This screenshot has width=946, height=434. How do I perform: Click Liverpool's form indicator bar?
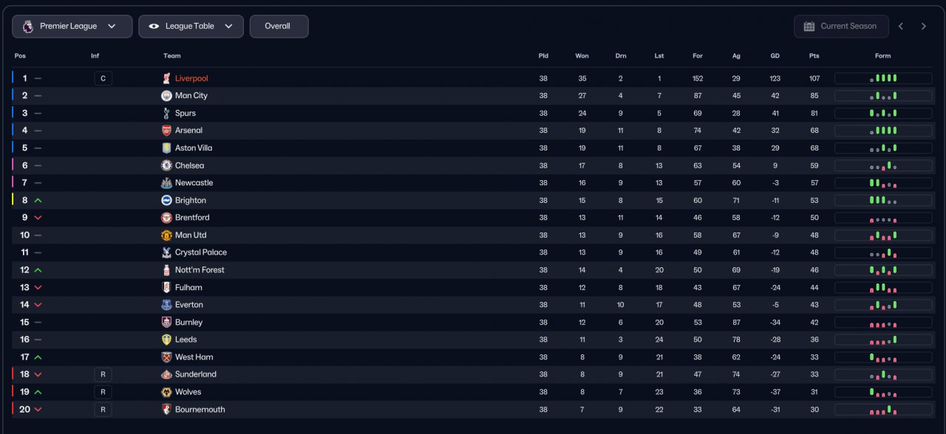(x=883, y=78)
